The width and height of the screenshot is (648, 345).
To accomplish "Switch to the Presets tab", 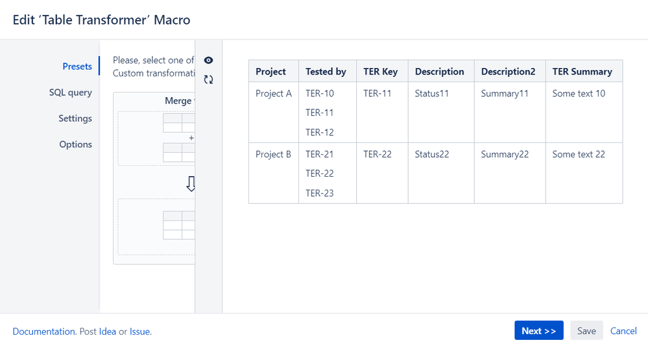I will [77, 66].
